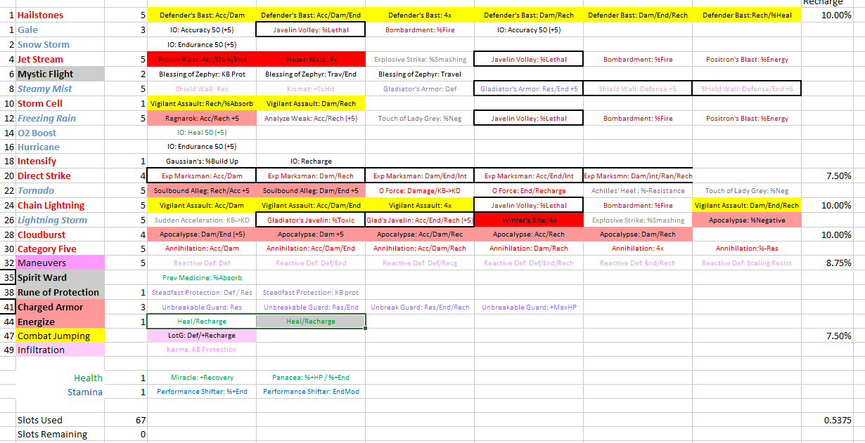
Task: Select the Miracle: +Recovery cell
Action: coord(202,378)
